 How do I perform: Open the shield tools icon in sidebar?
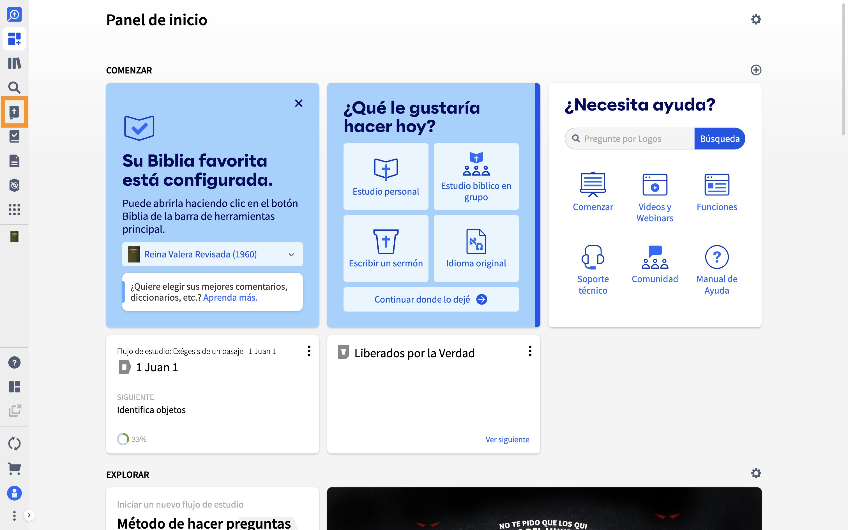(14, 185)
